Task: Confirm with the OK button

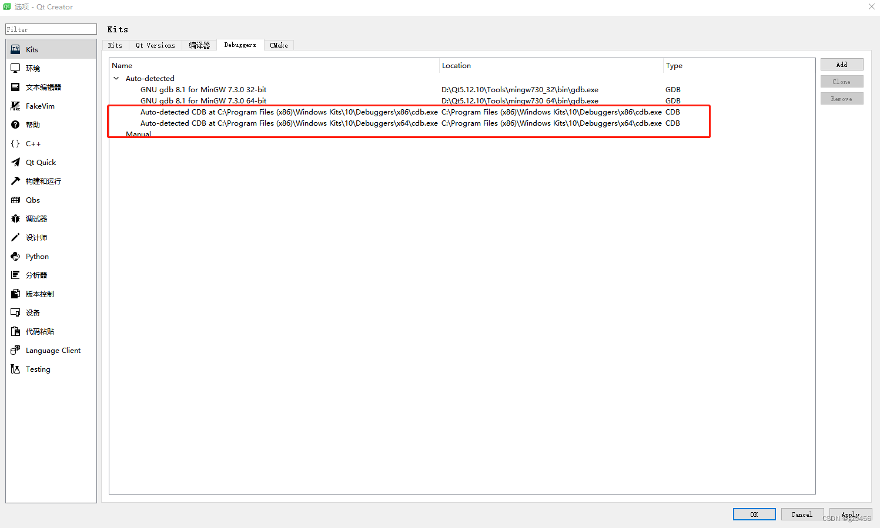Action: [x=754, y=514]
